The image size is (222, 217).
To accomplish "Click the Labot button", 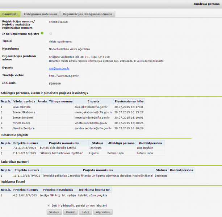I will point(85,212).
